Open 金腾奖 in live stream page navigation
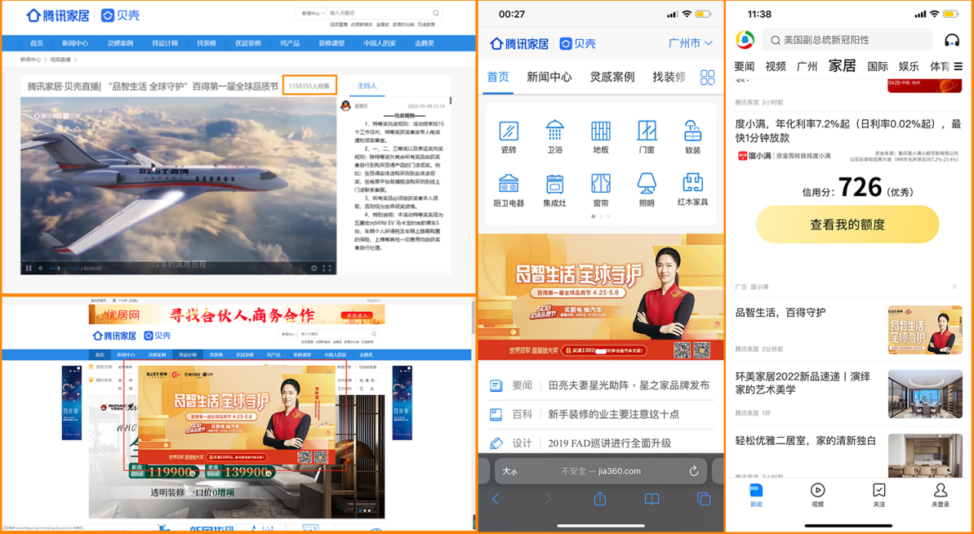The height and width of the screenshot is (534, 974). coord(426,43)
